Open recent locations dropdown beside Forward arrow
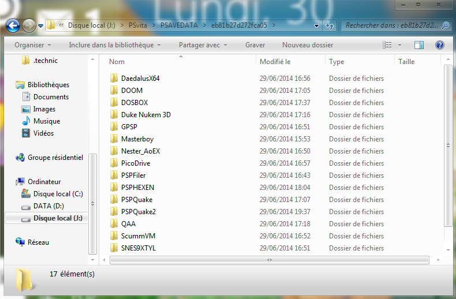The height and width of the screenshot is (299, 456). [41, 26]
